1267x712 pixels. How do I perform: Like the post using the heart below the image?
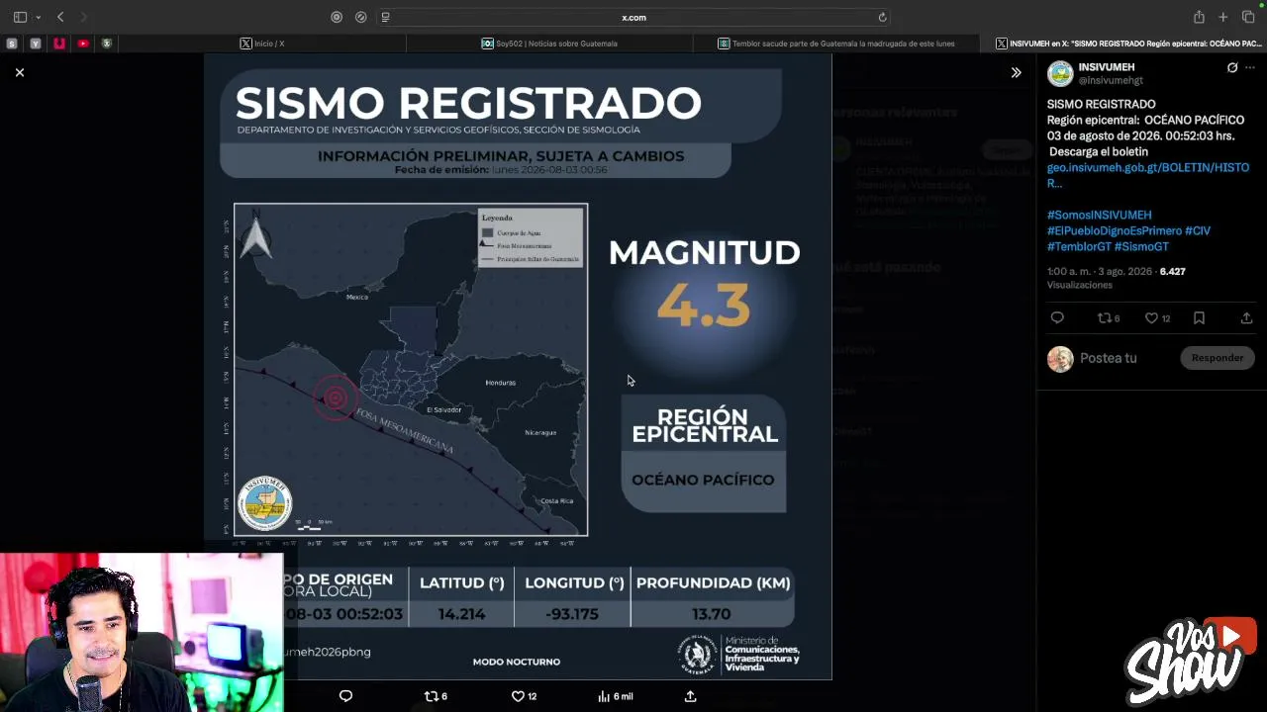524,696
